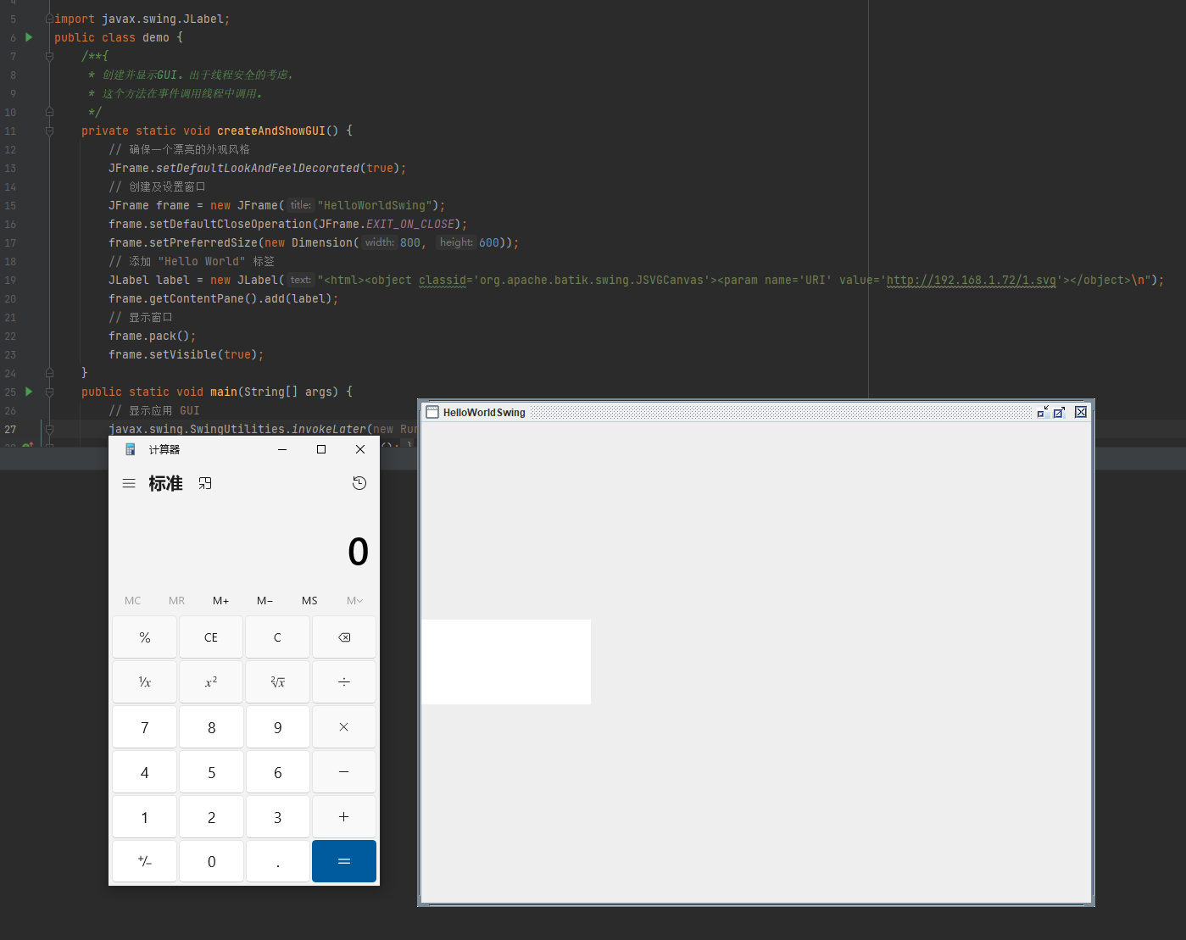Click digit 3 on calculator
The height and width of the screenshot is (940, 1186).
point(277,817)
